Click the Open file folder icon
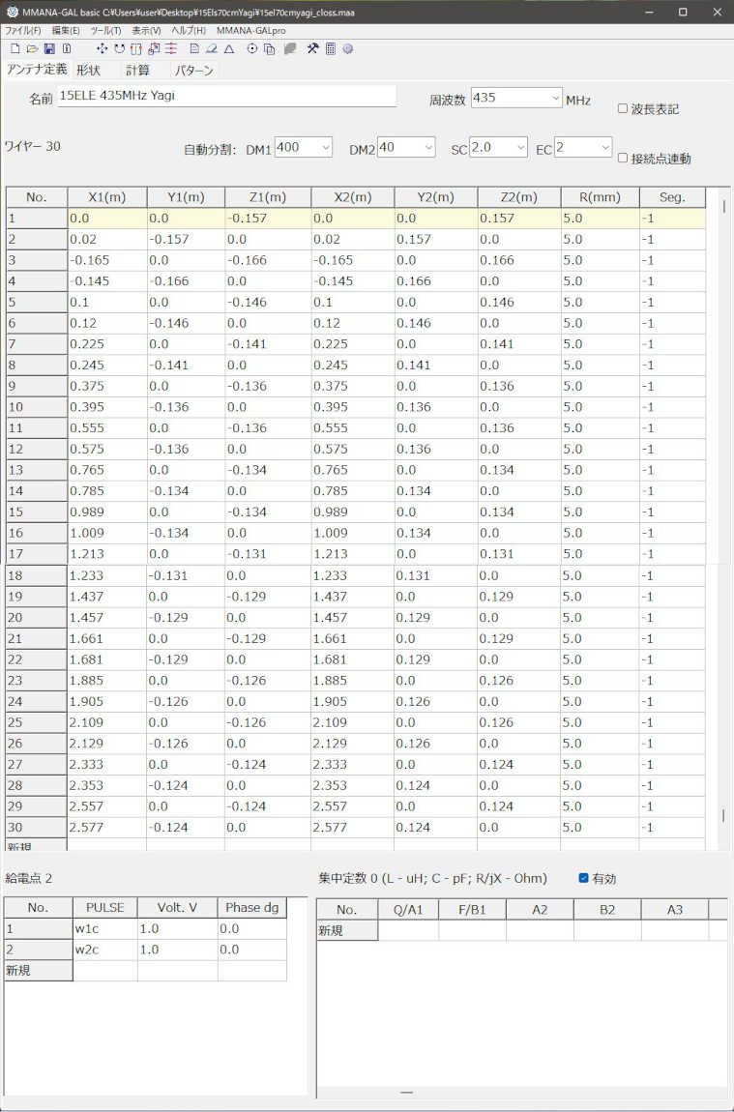 tap(32, 48)
